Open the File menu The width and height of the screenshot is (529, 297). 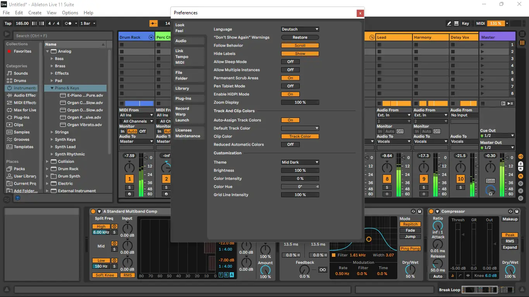tap(6, 13)
